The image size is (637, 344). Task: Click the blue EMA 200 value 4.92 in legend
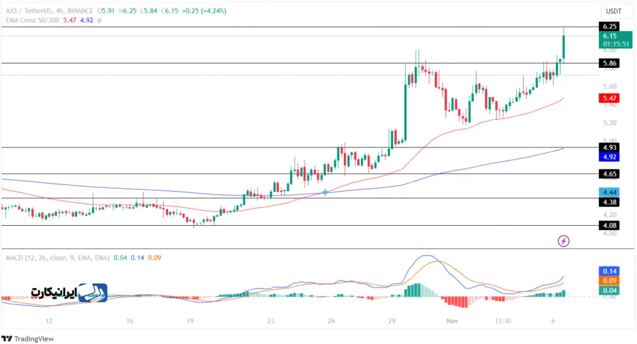point(86,20)
